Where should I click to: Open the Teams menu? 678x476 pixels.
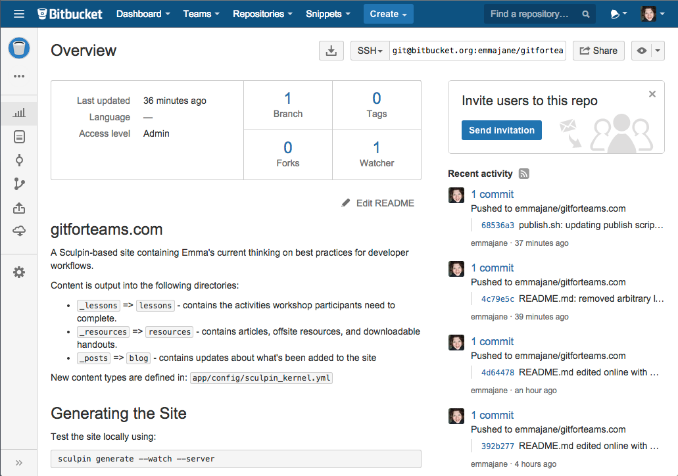[201, 12]
